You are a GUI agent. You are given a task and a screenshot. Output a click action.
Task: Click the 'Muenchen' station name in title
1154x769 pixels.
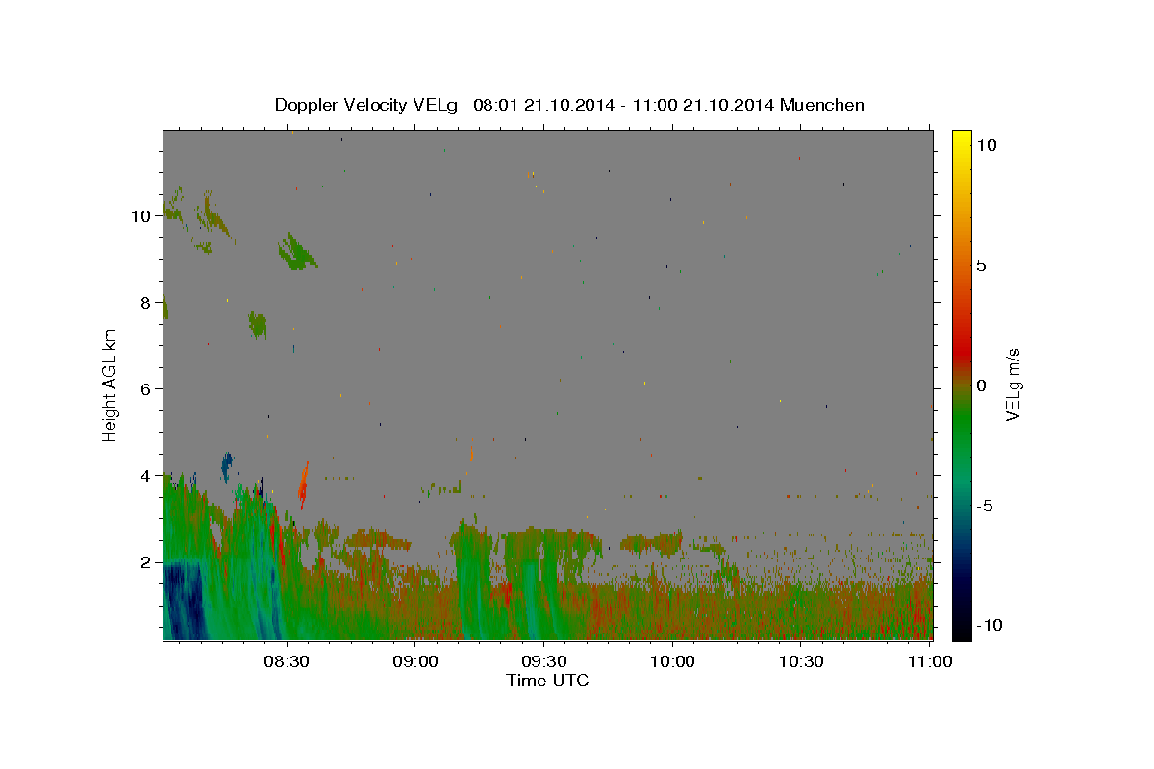[x=822, y=105]
